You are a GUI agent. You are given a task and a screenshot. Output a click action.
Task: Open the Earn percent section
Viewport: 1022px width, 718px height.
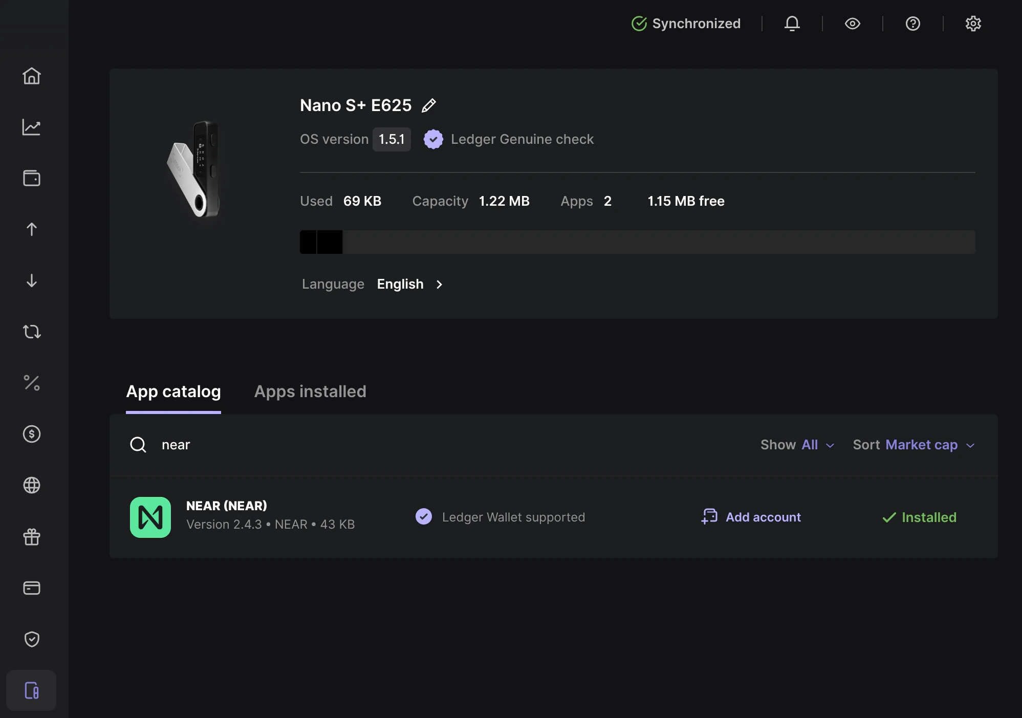[32, 383]
